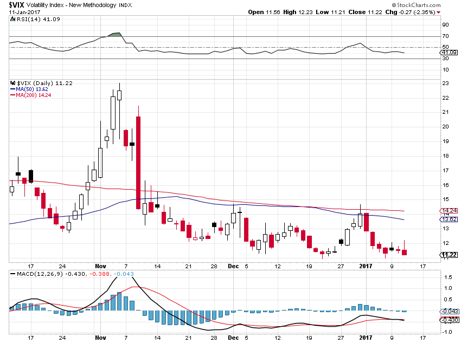Click the -0.430 tag on MACD axis

(x=449, y=320)
